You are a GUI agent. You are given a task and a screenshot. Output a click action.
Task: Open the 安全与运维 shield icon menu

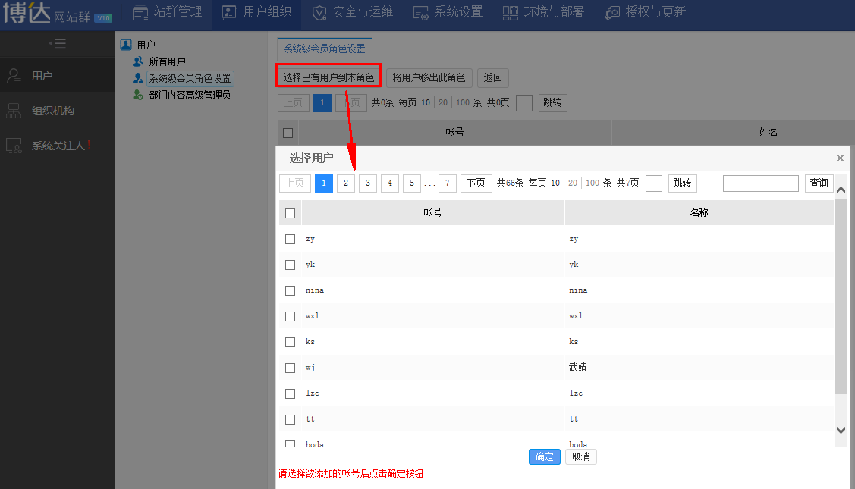pos(319,13)
